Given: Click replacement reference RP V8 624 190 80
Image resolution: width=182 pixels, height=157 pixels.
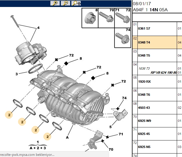Looking at the screenshot, I should [x=164, y=73].
